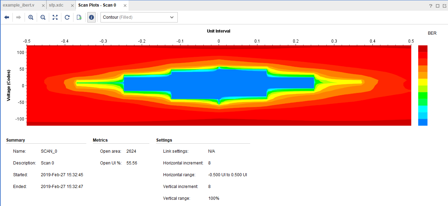Viewport: 448px width, 206px height.
Task: Zoom in on the scan plot
Action: tap(31, 17)
